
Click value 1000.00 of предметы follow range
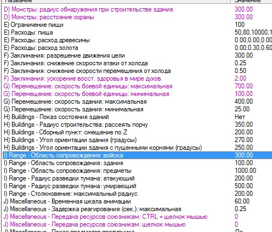click(x=246, y=171)
